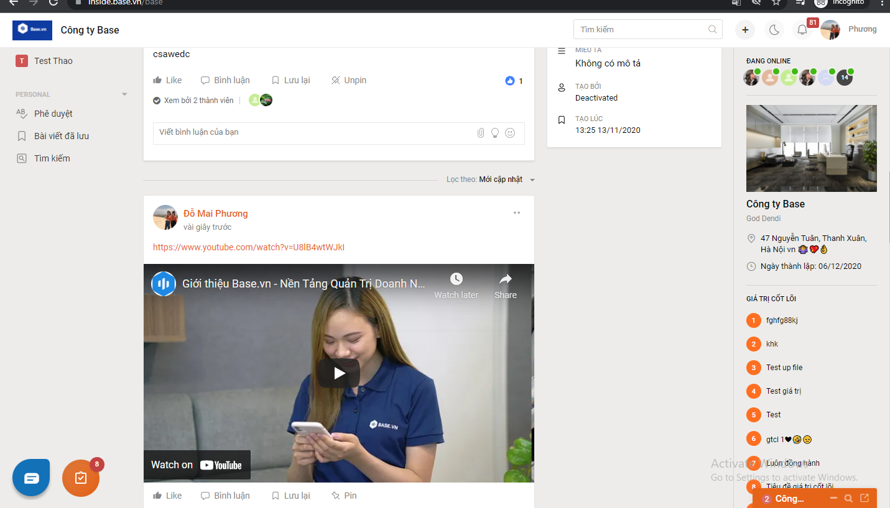The width and height of the screenshot is (890, 508).
Task: Open Tìm kiếm in left sidebar
Action: pyautogui.click(x=43, y=158)
